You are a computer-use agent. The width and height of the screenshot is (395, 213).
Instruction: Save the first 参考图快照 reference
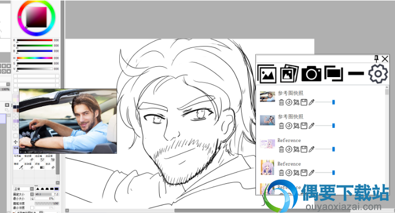tap(304, 102)
